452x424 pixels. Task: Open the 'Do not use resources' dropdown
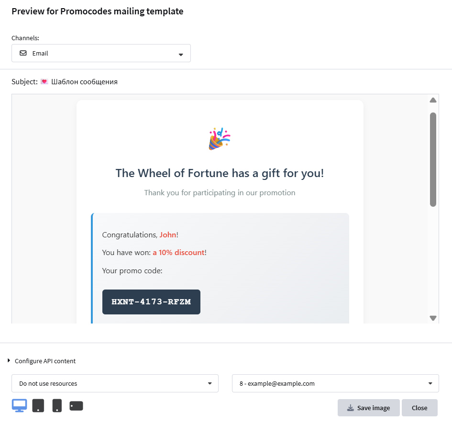115,383
